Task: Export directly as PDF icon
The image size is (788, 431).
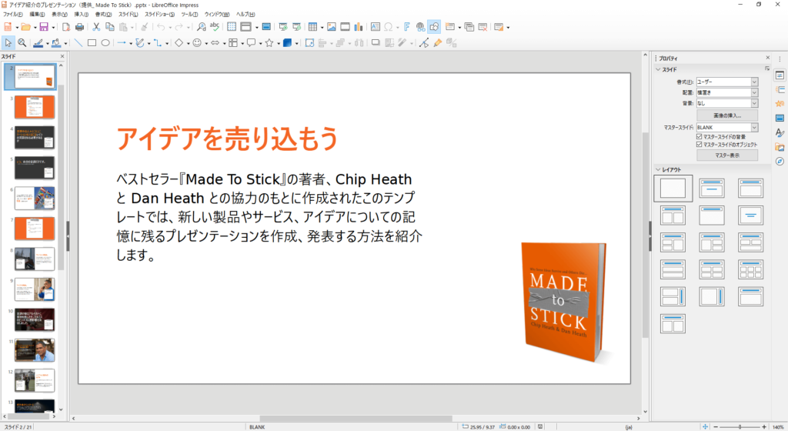Action: (66, 27)
